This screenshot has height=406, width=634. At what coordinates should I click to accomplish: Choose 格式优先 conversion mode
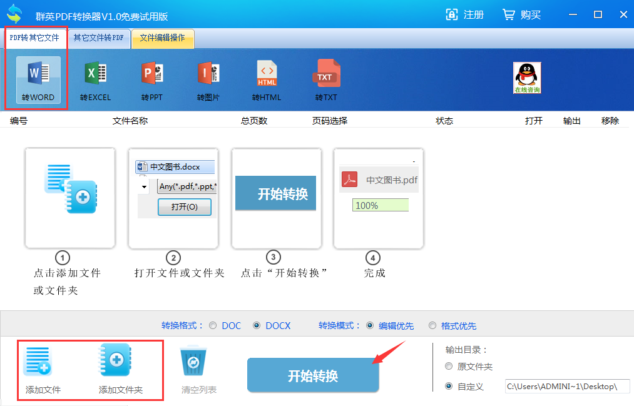tap(432, 325)
